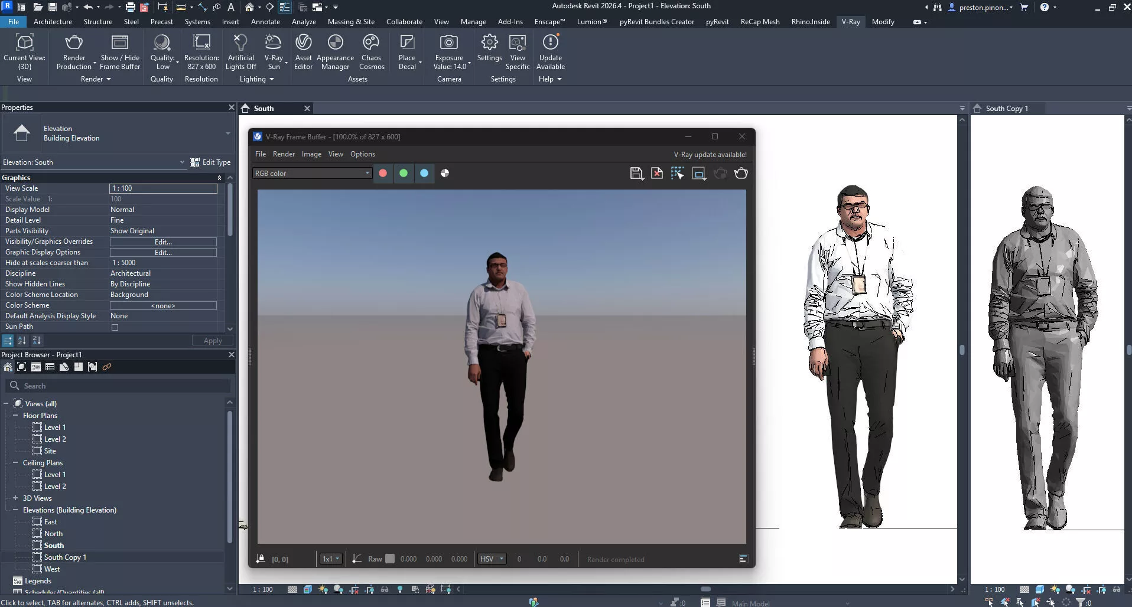Open the Architecture ribbon tab
The image size is (1132, 607).
(x=53, y=22)
